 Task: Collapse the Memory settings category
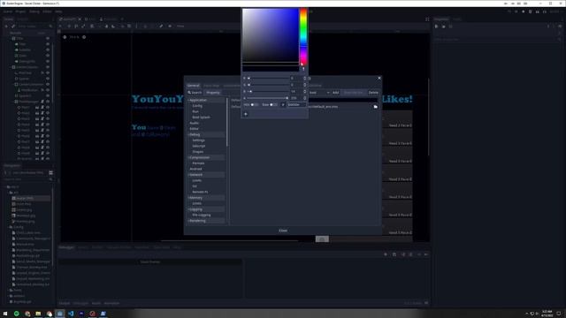[188, 198]
